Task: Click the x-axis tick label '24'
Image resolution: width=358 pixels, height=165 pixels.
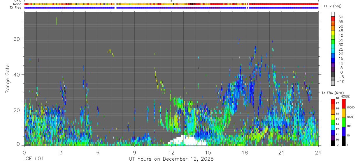Action: point(318,152)
